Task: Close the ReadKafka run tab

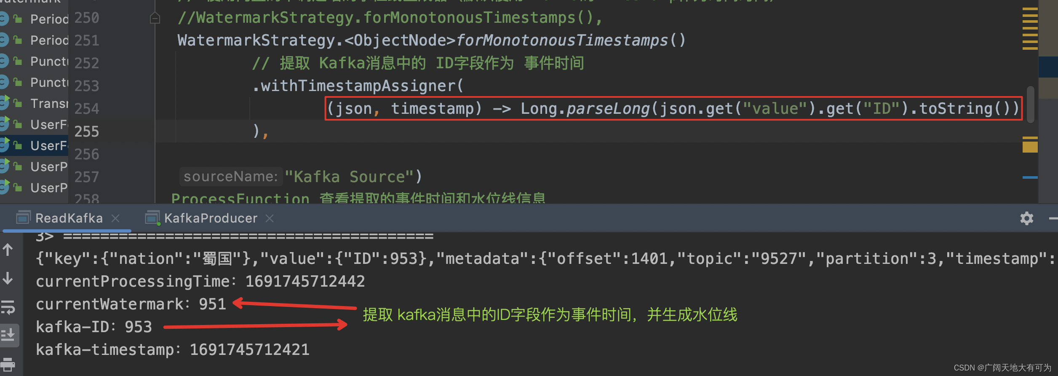Action: (x=115, y=218)
